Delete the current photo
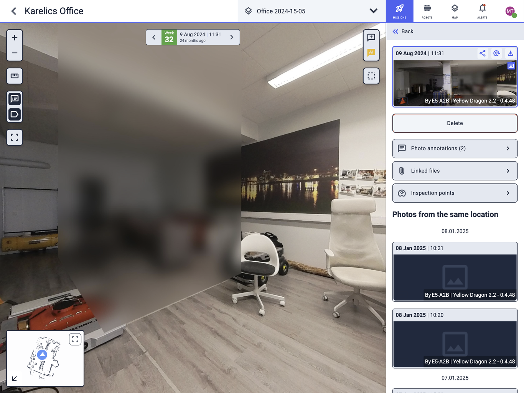 pos(455,123)
